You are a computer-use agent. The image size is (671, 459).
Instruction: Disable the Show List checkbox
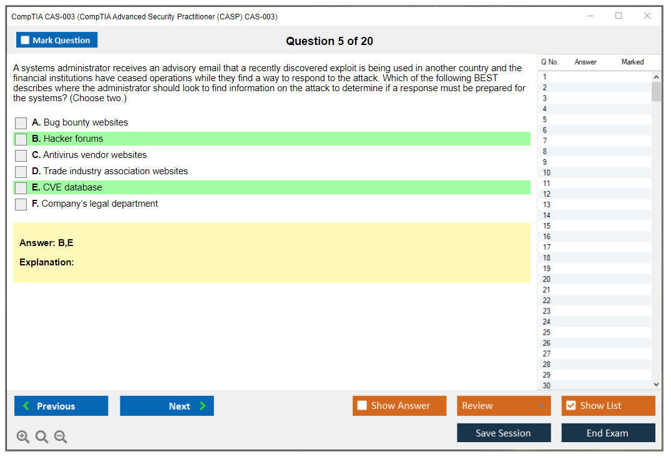pyautogui.click(x=571, y=406)
